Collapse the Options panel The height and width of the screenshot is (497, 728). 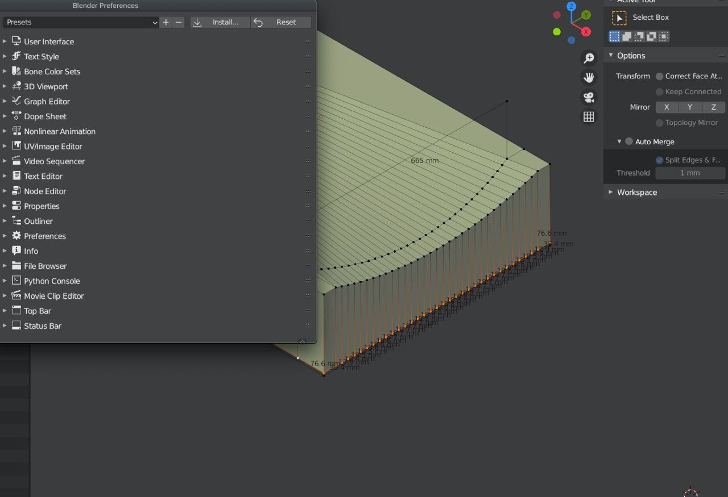pyautogui.click(x=611, y=55)
